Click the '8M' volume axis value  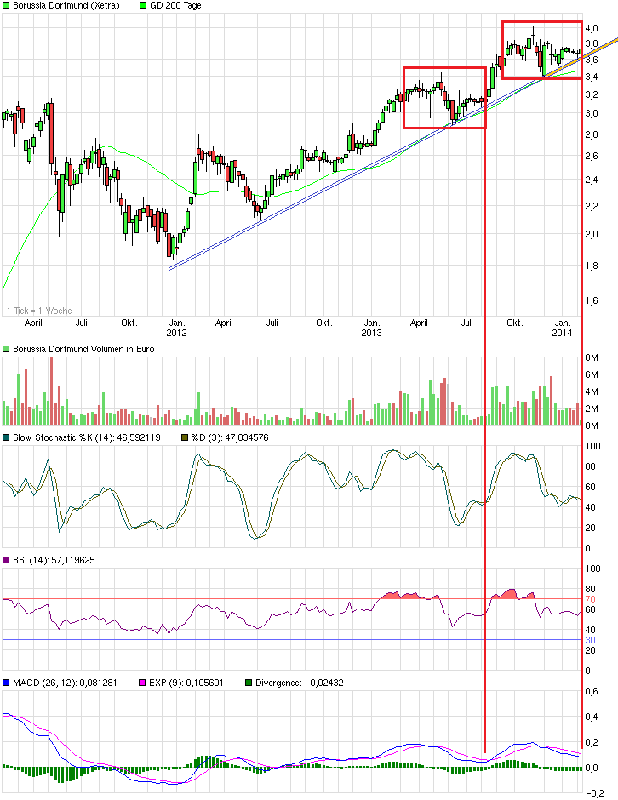(592, 358)
